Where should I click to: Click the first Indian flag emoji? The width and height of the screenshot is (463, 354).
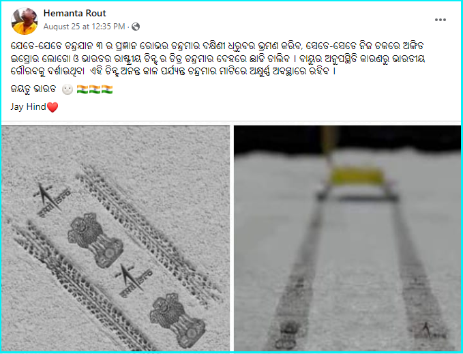[82, 89]
